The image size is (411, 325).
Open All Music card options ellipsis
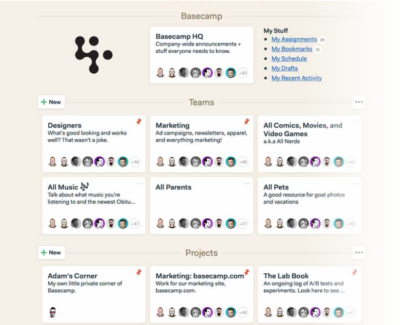pos(139,183)
